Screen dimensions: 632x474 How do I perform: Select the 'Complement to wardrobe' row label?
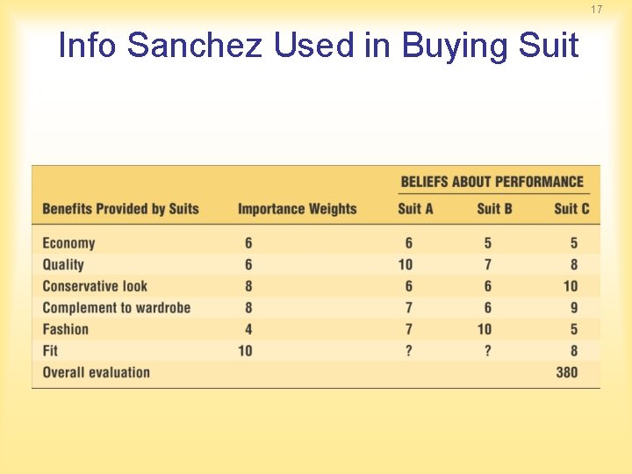[x=117, y=308]
